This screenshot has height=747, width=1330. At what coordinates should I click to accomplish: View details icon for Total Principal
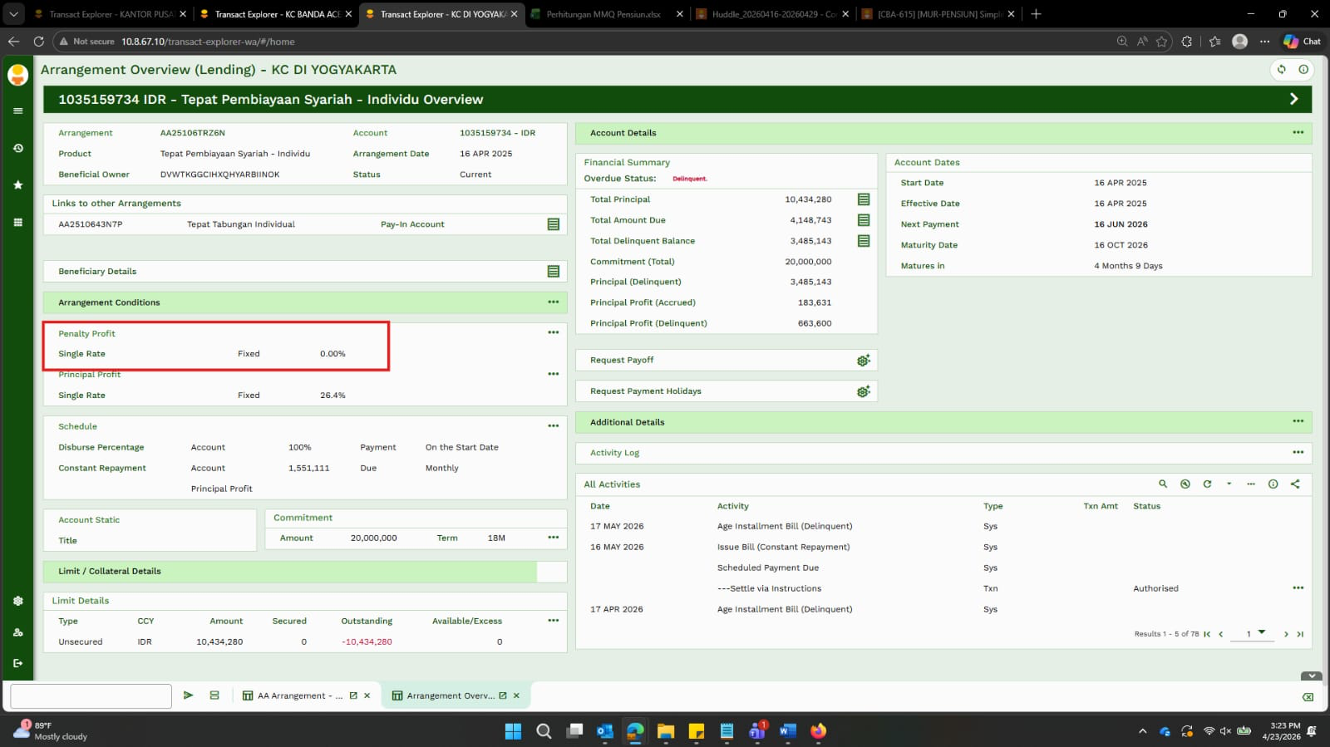tap(864, 199)
